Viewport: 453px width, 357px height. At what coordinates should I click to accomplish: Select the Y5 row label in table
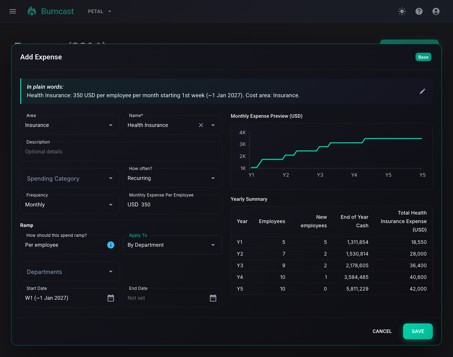(x=240, y=289)
